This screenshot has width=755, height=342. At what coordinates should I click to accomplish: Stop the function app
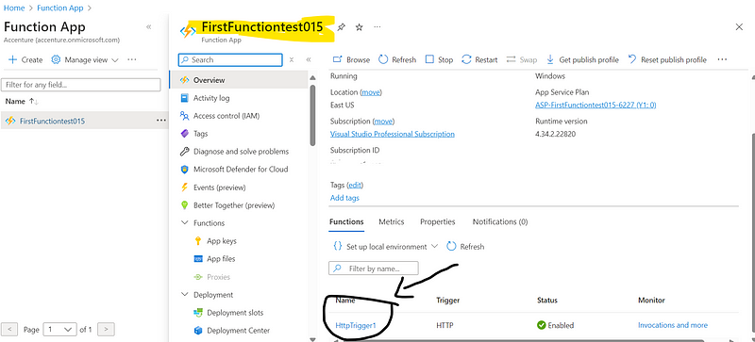(439, 59)
